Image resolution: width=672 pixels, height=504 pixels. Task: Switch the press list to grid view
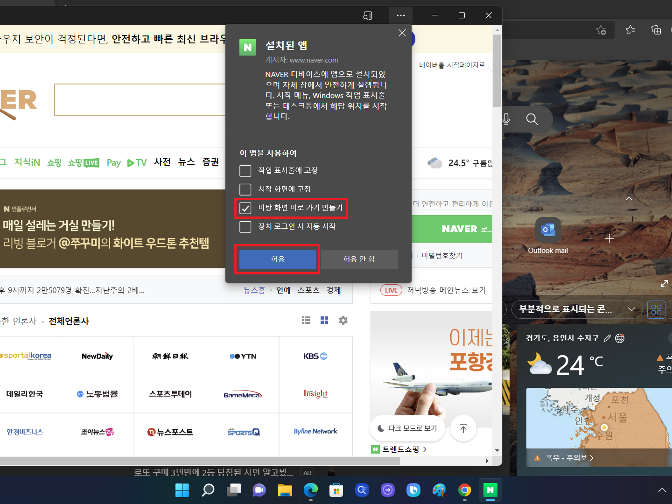point(324,320)
